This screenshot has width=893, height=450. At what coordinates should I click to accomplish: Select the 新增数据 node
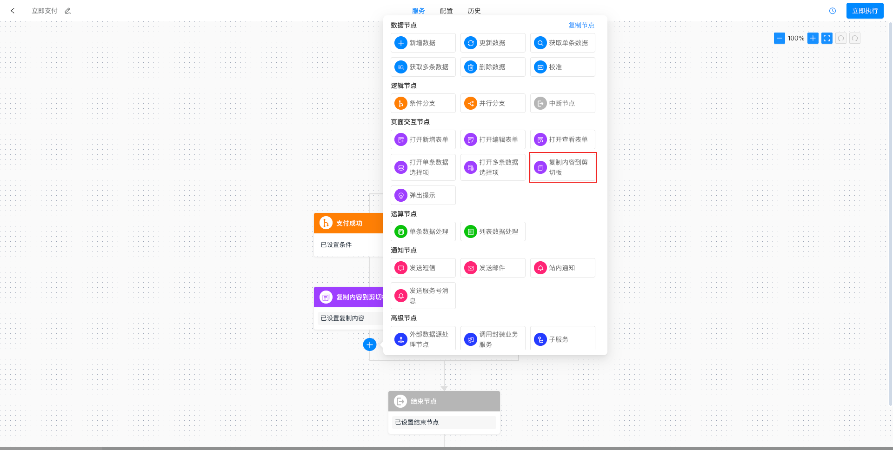coord(423,43)
